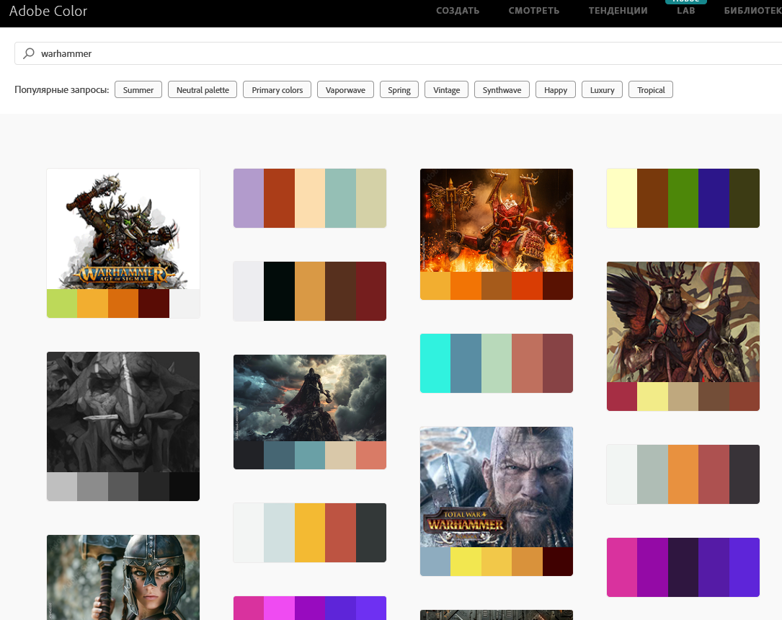The width and height of the screenshot is (782, 620).
Task: Open the Warhammer Age of Sigmar orc image
Action: point(123,229)
